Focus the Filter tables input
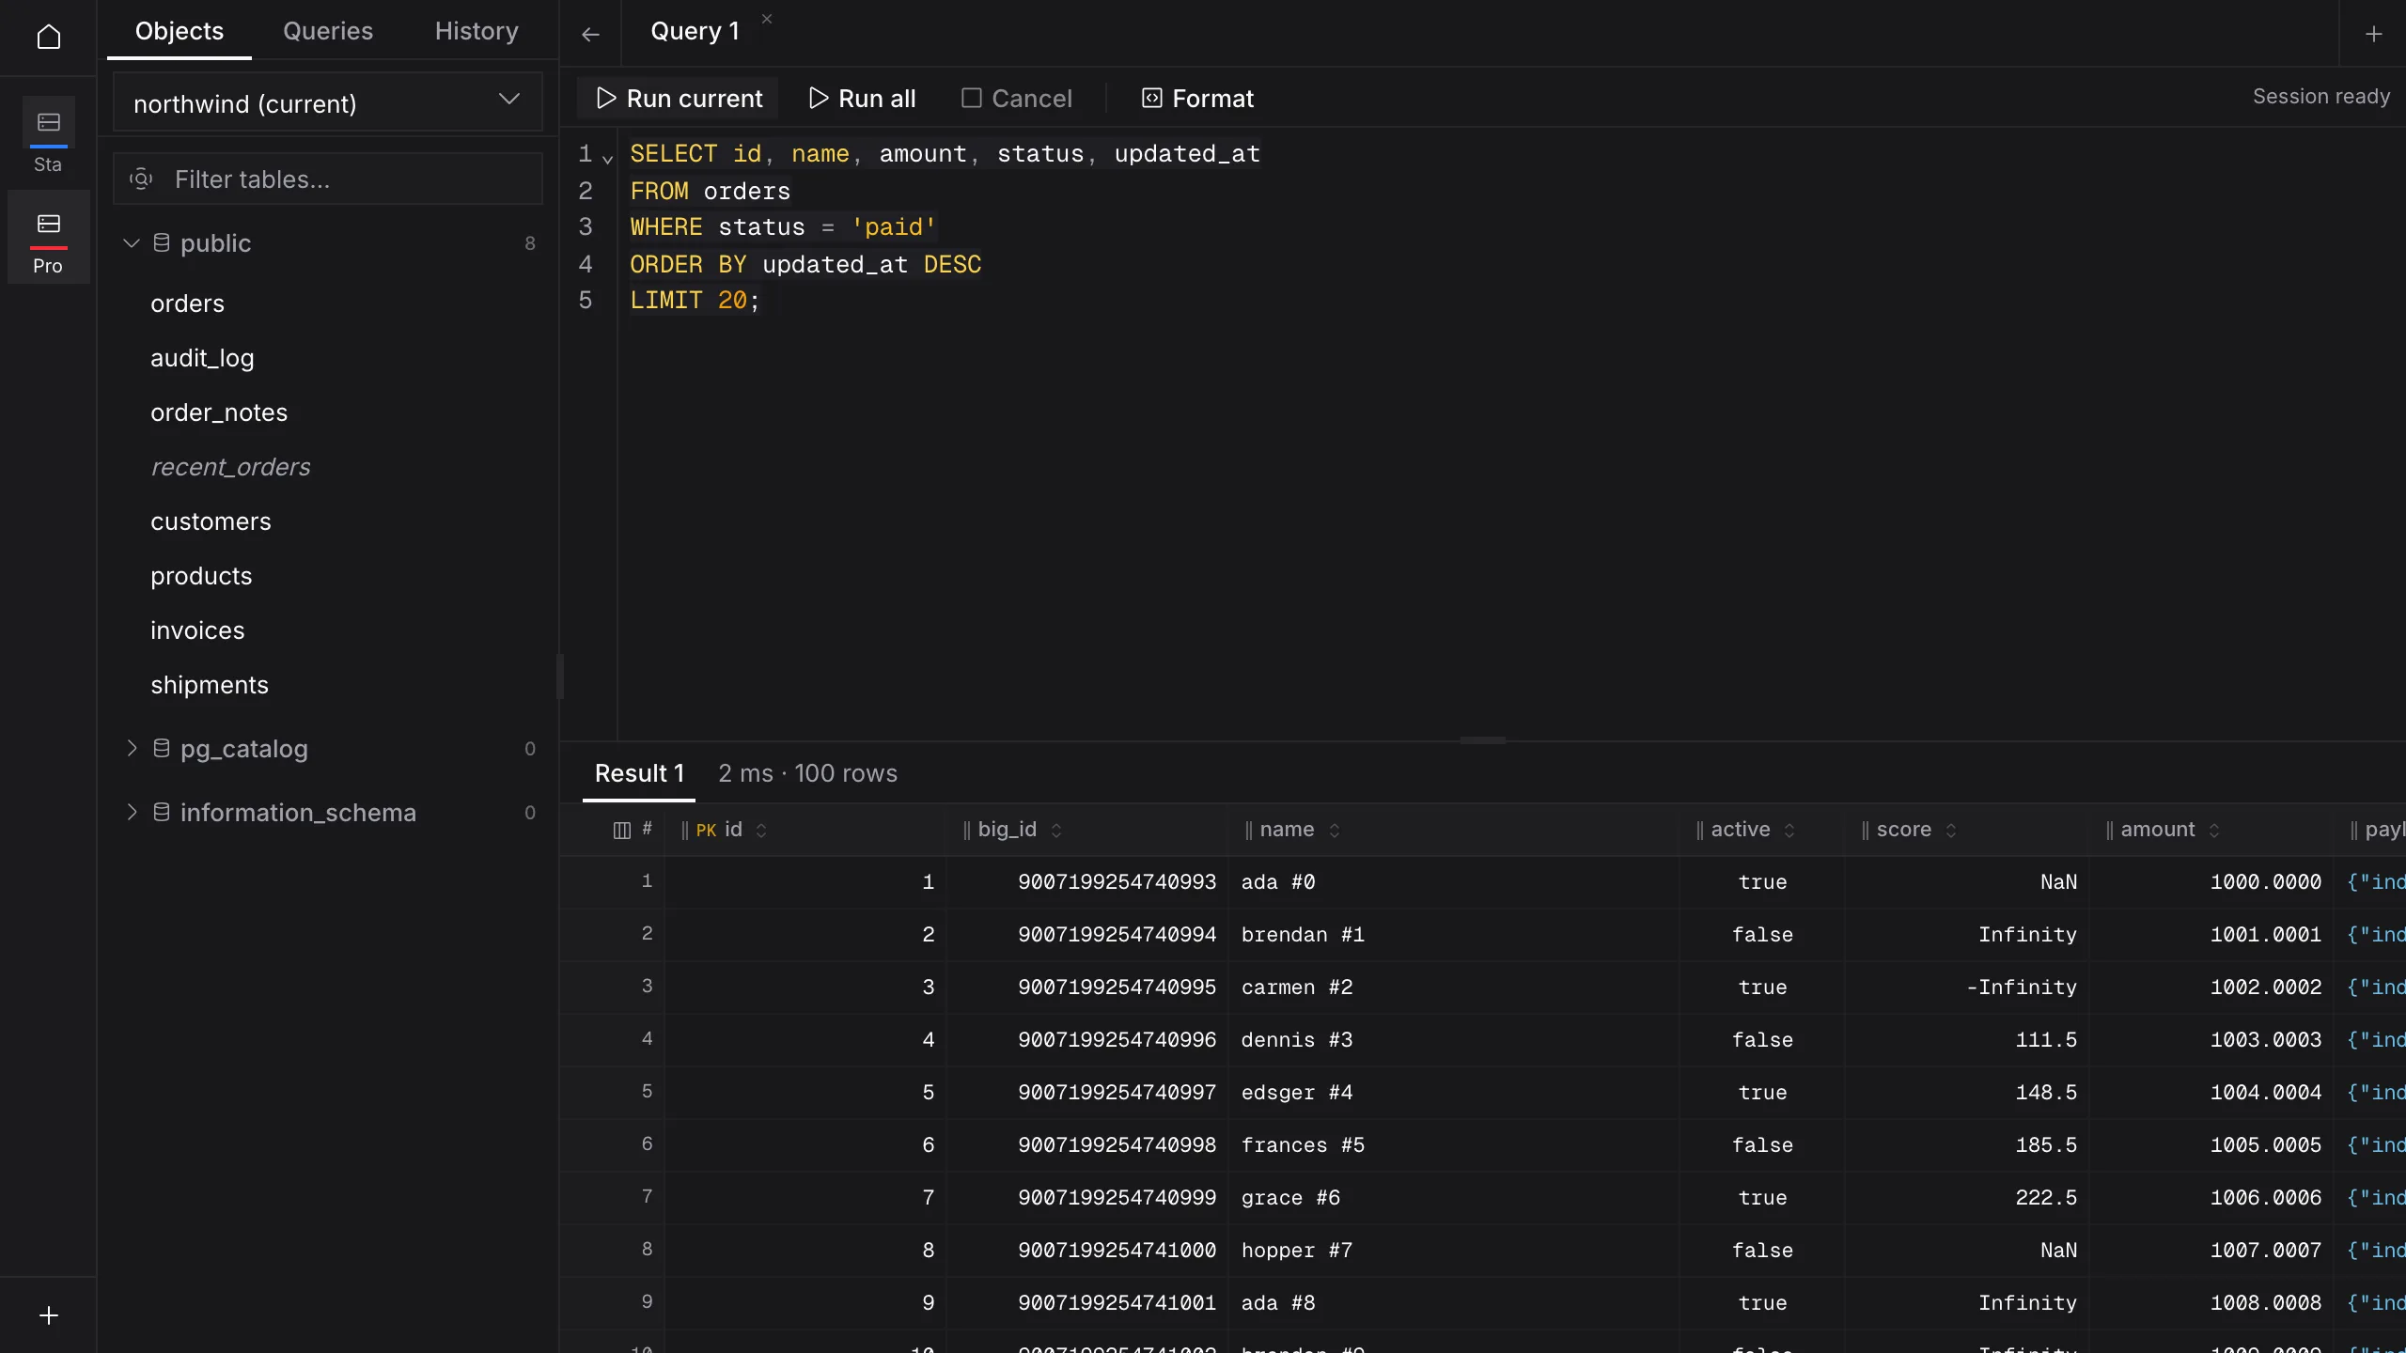2406x1353 pixels. click(327, 179)
